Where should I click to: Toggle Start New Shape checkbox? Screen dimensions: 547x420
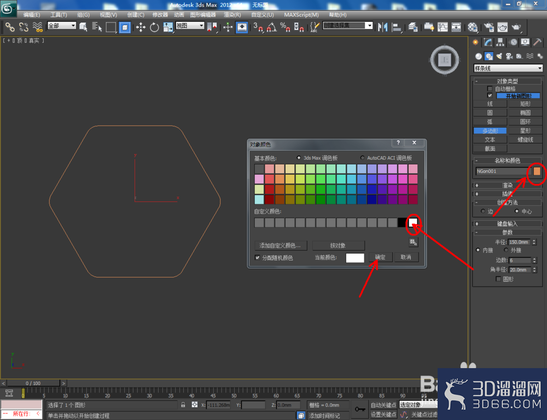(x=490, y=96)
